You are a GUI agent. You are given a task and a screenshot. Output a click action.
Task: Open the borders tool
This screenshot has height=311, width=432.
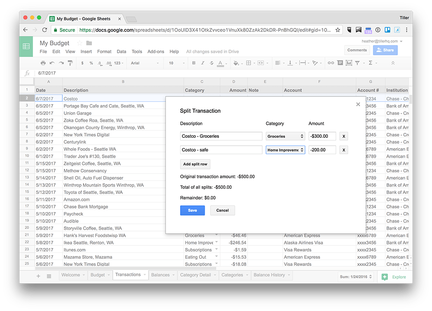[x=248, y=63]
